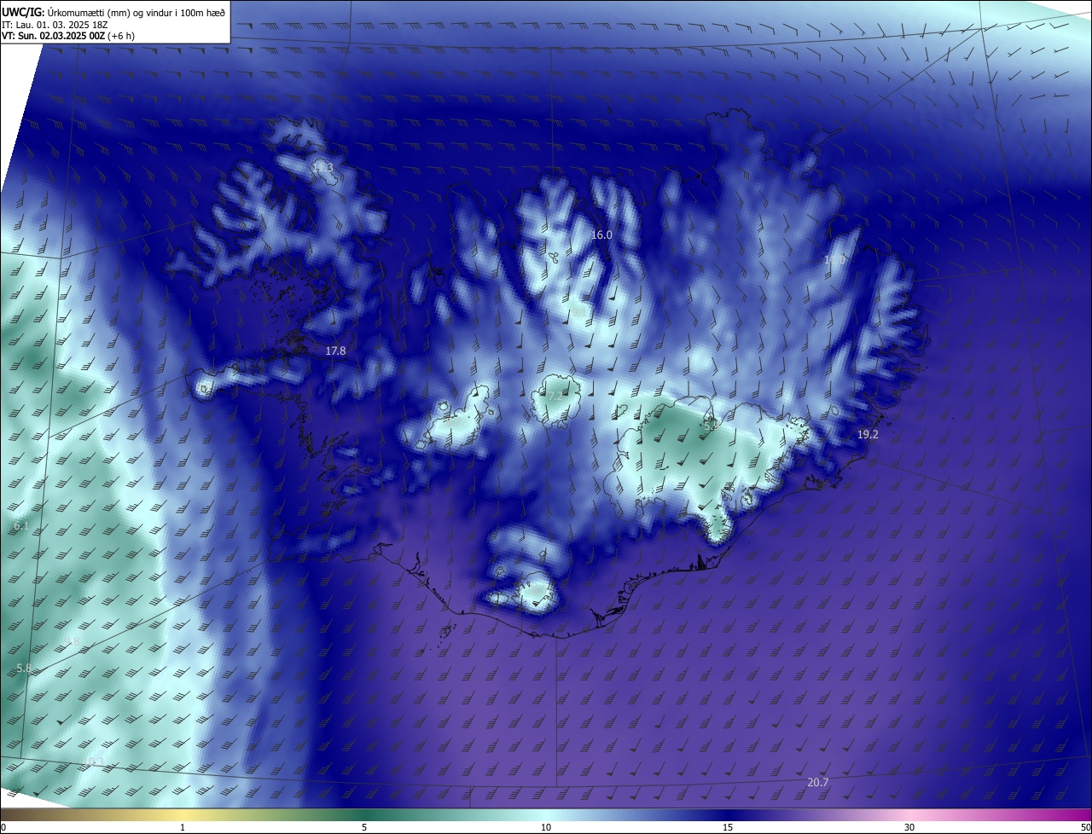Click the 6.1 value label at the left edge
The image size is (1092, 834).
click(21, 527)
